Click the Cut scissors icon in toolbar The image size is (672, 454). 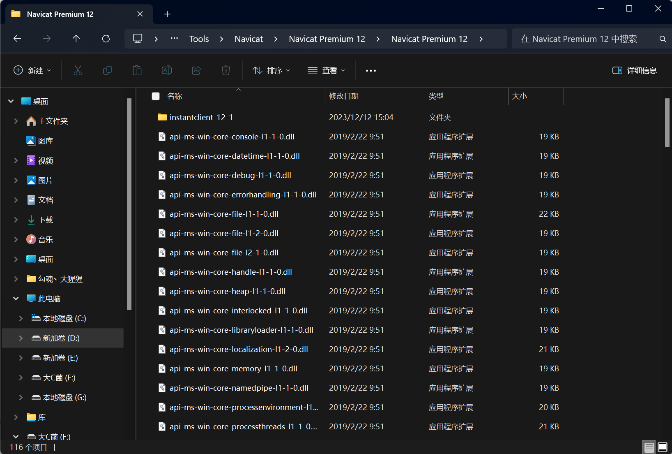78,70
